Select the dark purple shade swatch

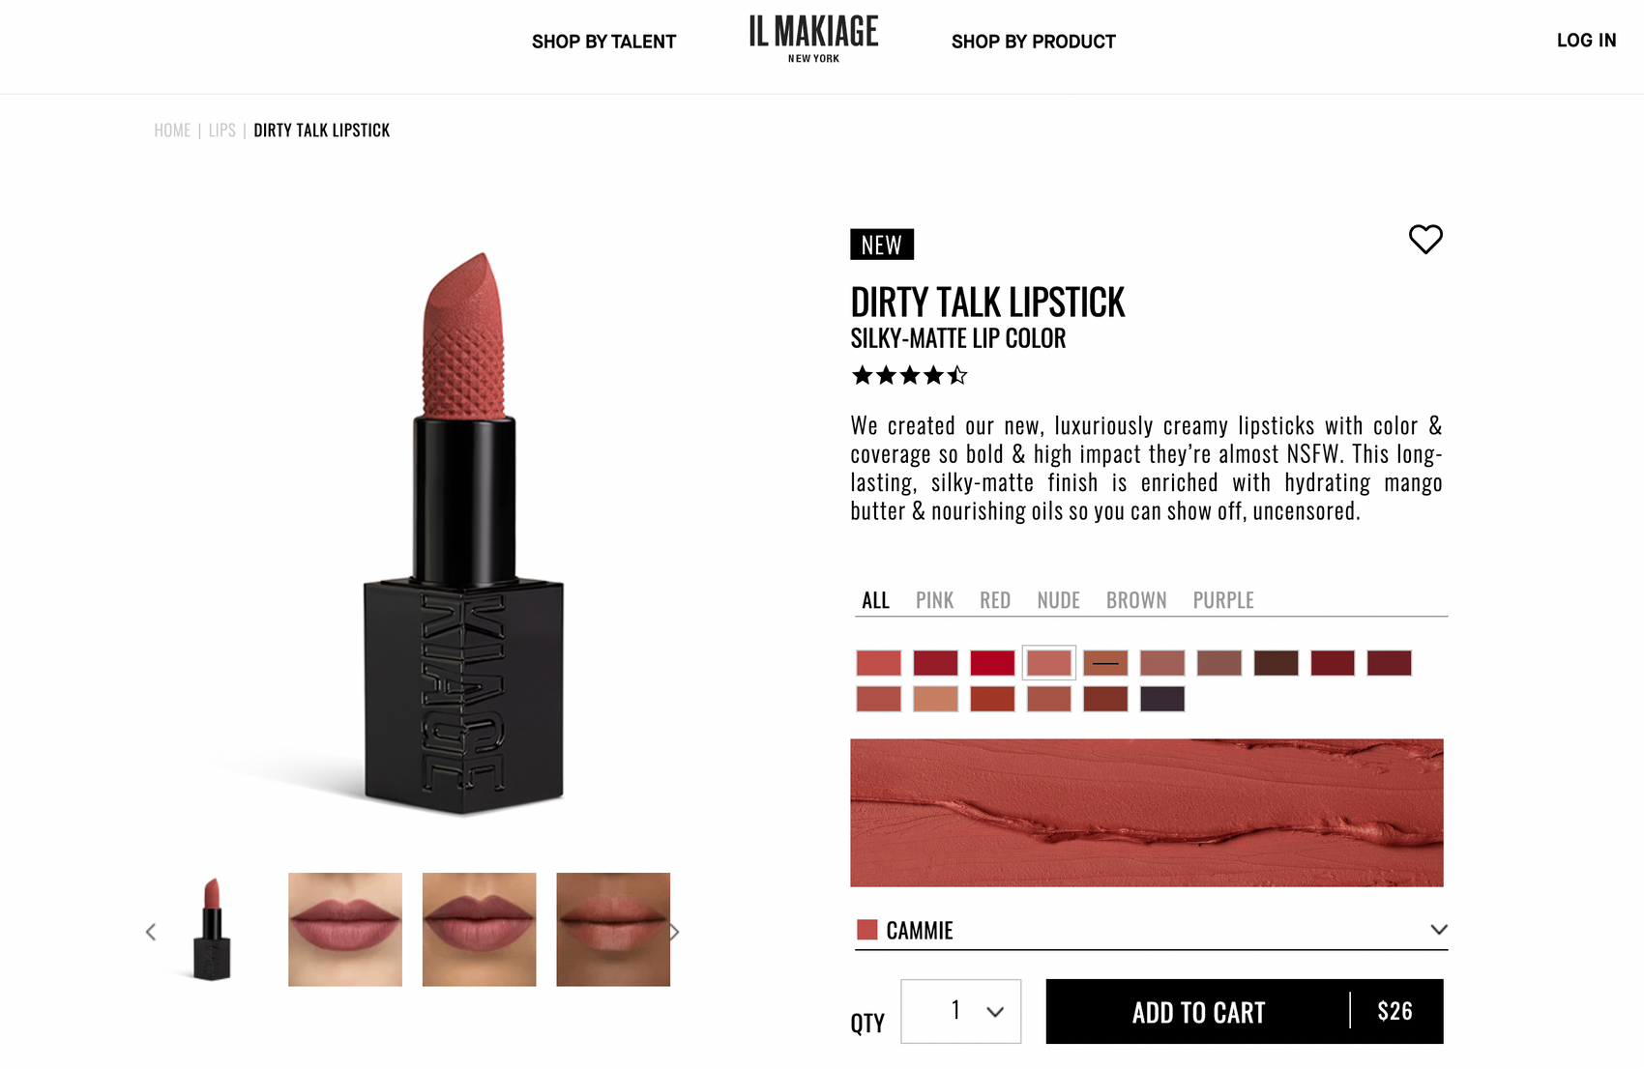(x=1162, y=699)
